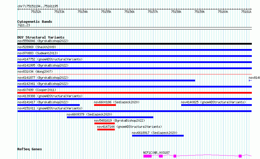Screen dimensions: 260x159
Task: Select the black nsv5556846 variant bar
Action: [134, 44]
